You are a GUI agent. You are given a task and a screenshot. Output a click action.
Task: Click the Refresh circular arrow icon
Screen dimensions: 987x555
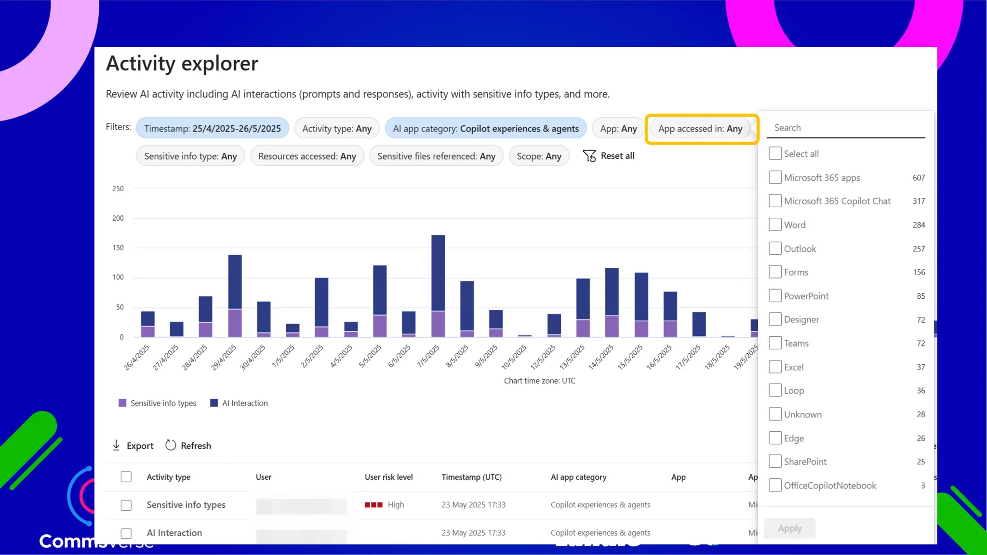[171, 445]
